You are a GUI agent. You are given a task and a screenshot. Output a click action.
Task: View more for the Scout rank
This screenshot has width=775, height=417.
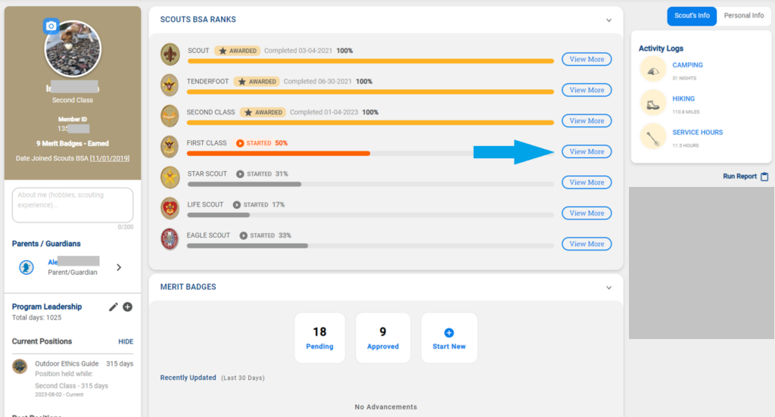tap(587, 59)
